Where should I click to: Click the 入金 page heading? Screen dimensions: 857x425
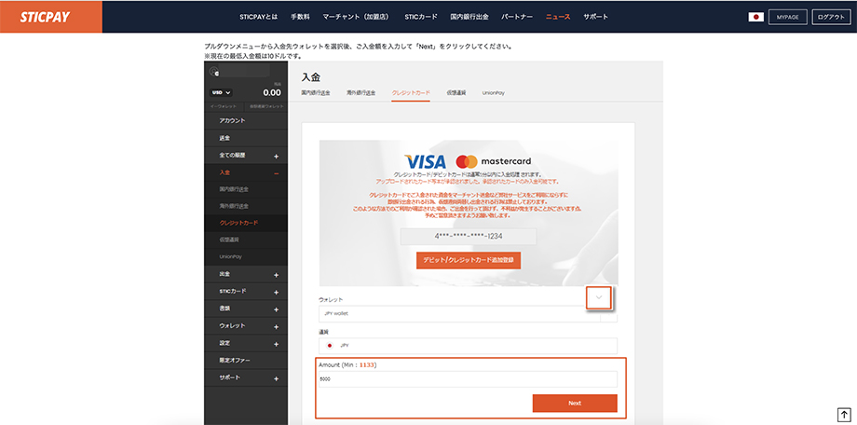click(x=311, y=77)
